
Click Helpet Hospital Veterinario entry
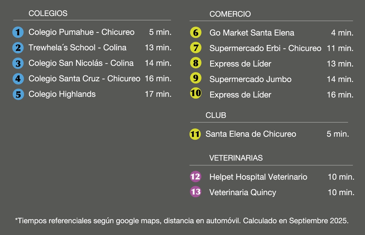pyautogui.click(x=258, y=177)
